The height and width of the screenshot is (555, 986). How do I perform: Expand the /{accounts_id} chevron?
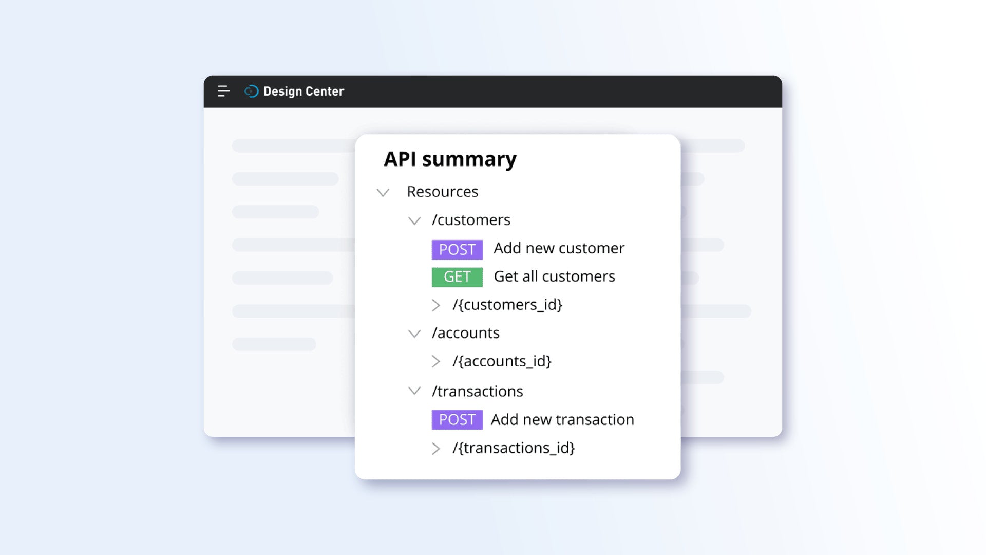point(436,362)
